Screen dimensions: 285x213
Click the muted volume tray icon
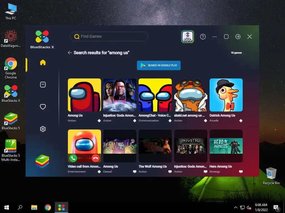tap(249, 207)
